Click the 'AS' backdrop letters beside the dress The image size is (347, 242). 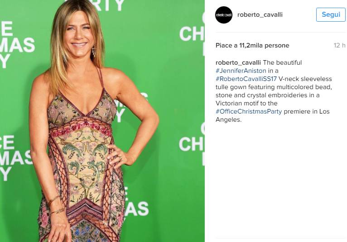(136, 209)
